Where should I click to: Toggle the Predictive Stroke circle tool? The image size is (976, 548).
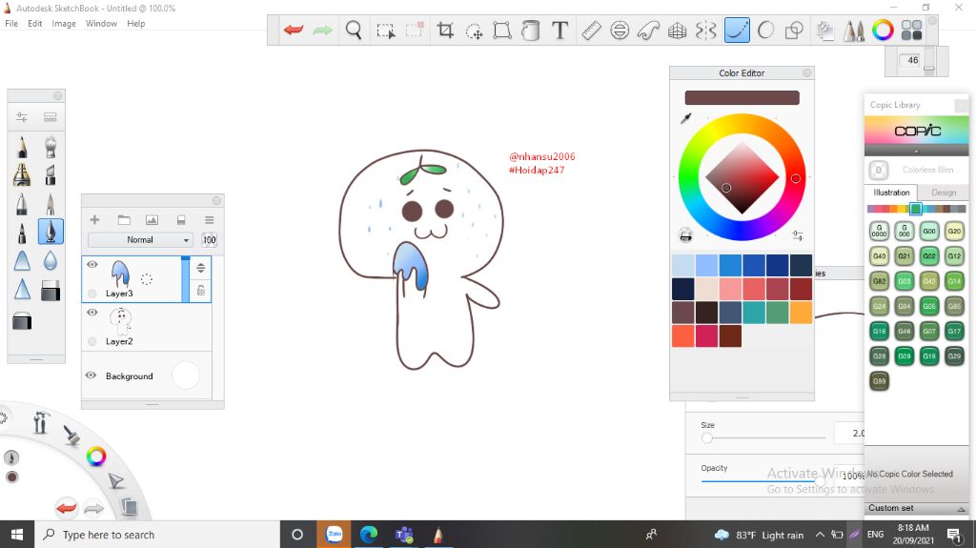[x=765, y=30]
